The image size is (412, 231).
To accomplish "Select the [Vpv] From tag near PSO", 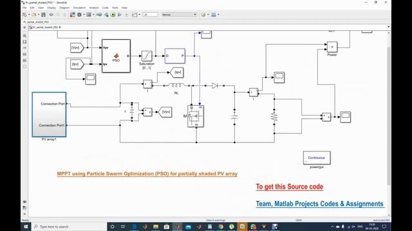I will [77, 47].
